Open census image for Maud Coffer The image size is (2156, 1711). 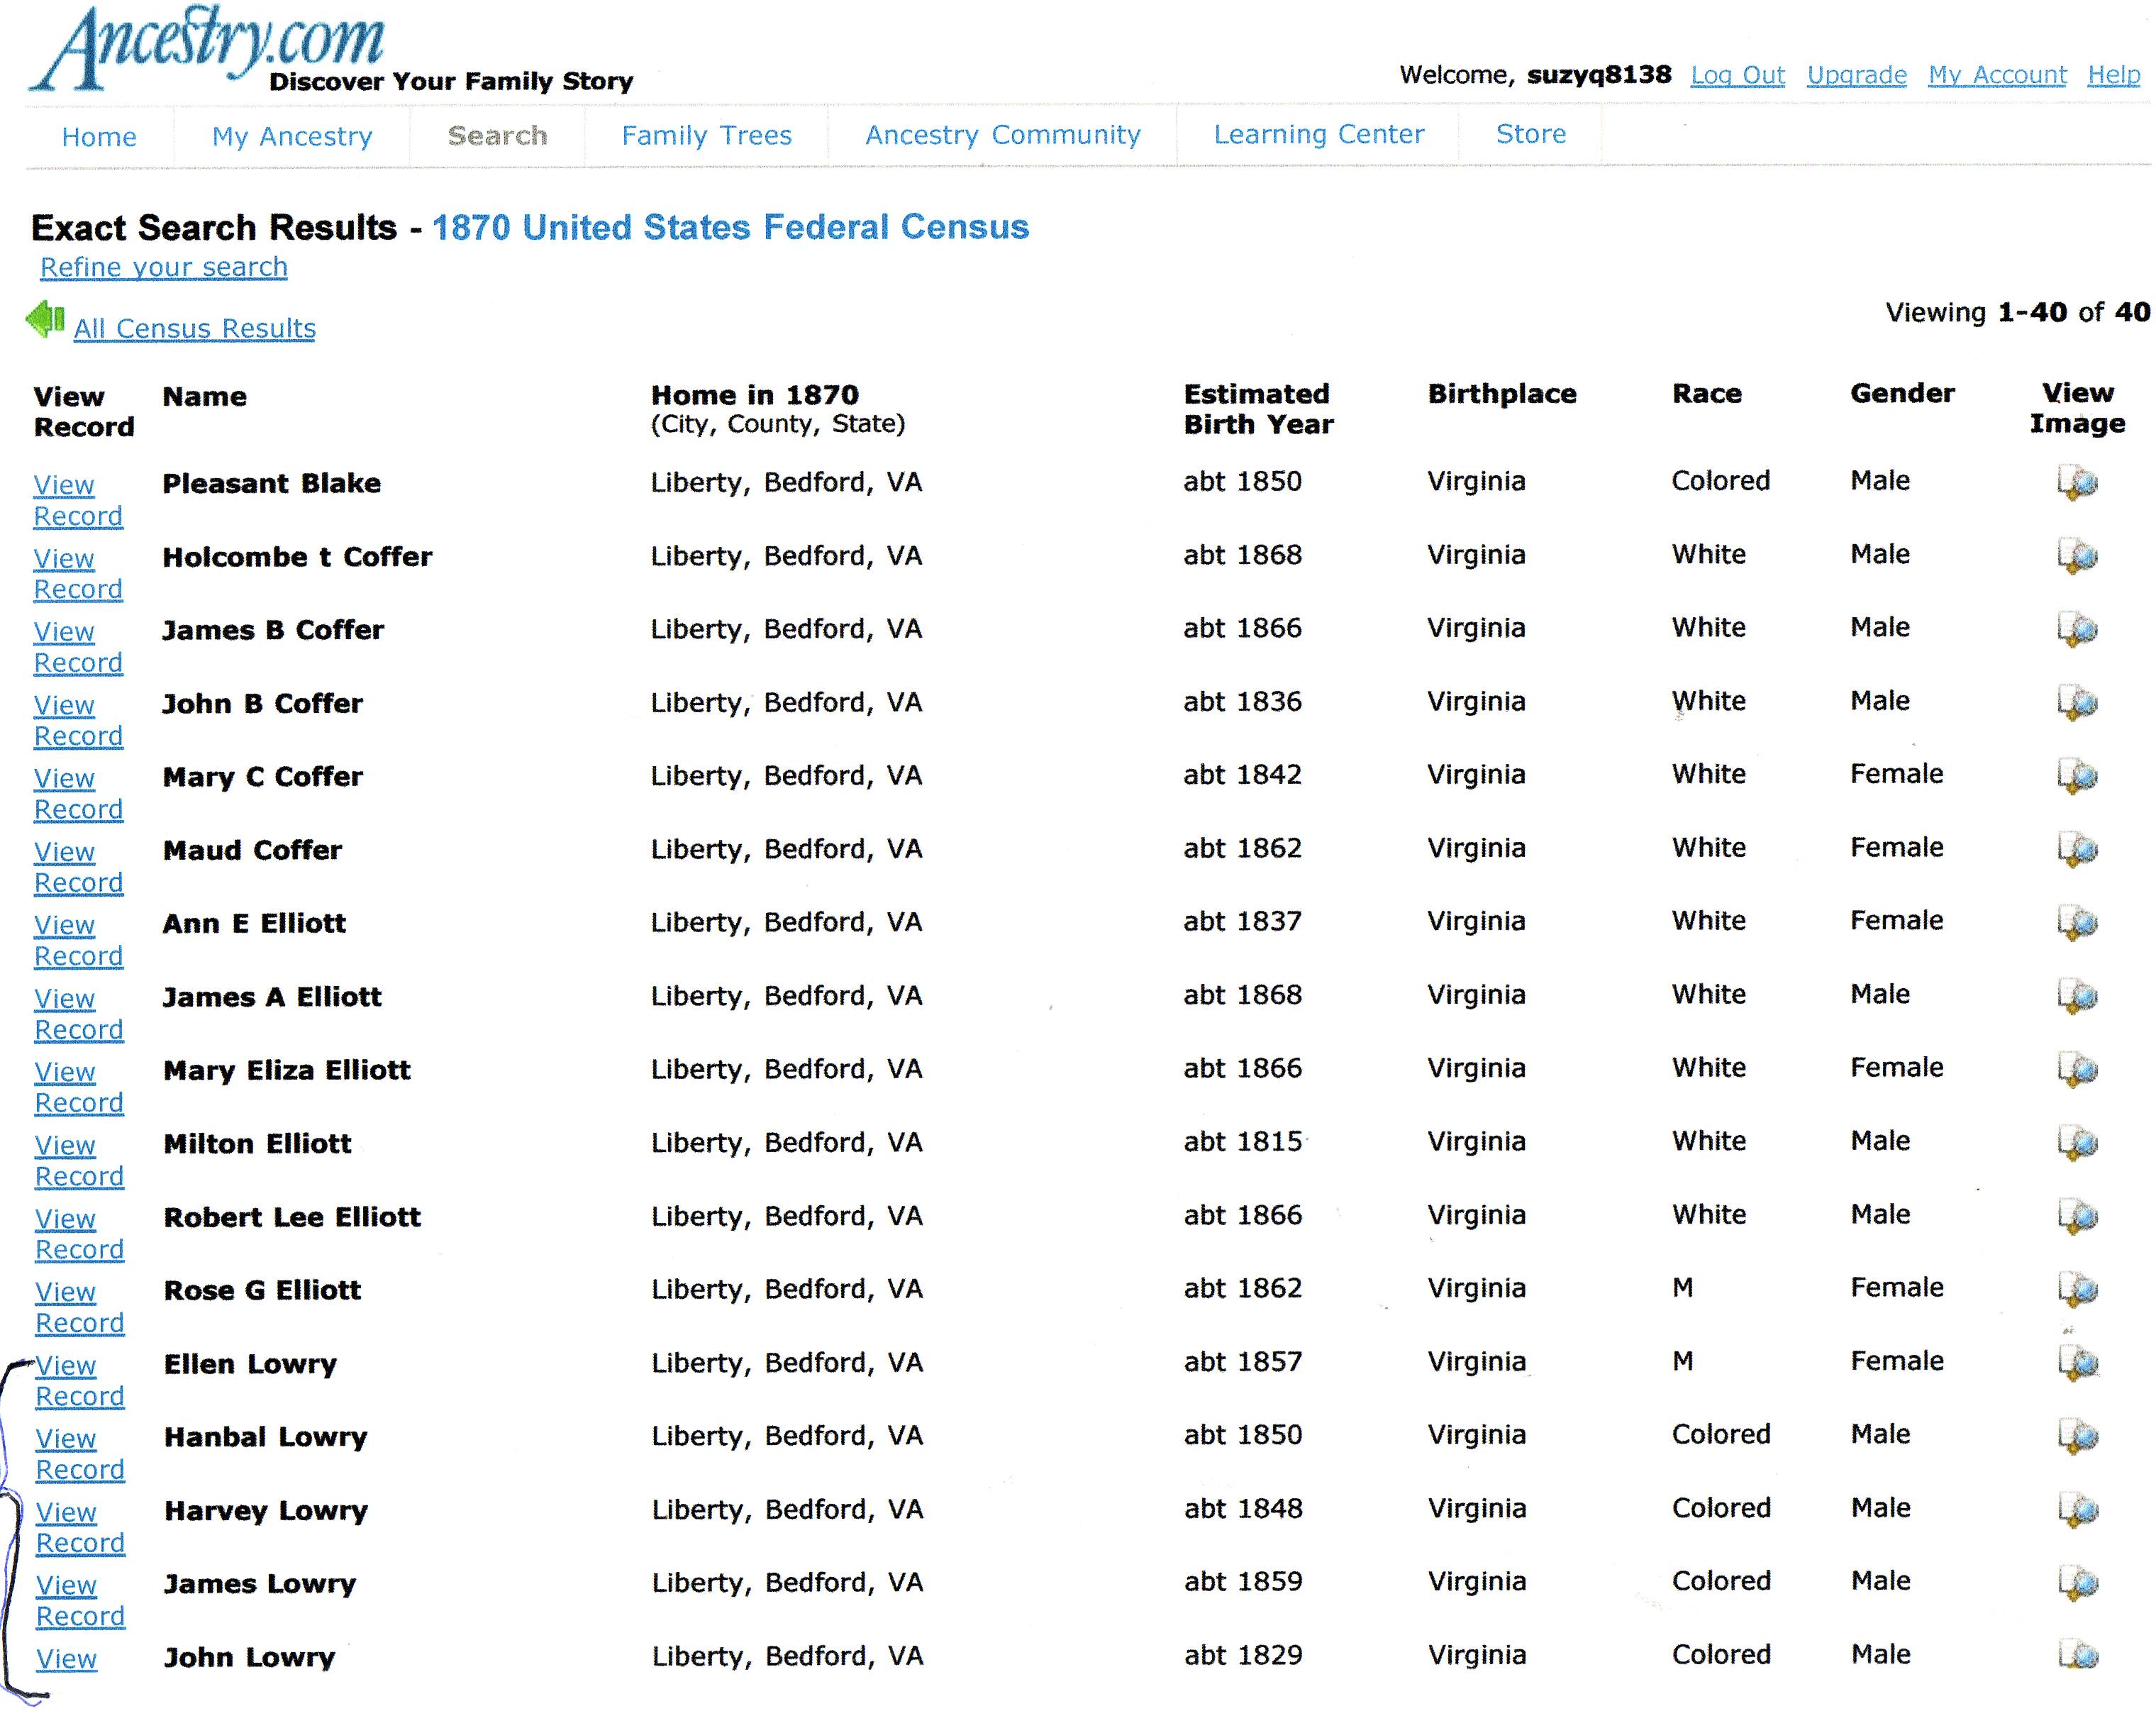coord(2077,850)
